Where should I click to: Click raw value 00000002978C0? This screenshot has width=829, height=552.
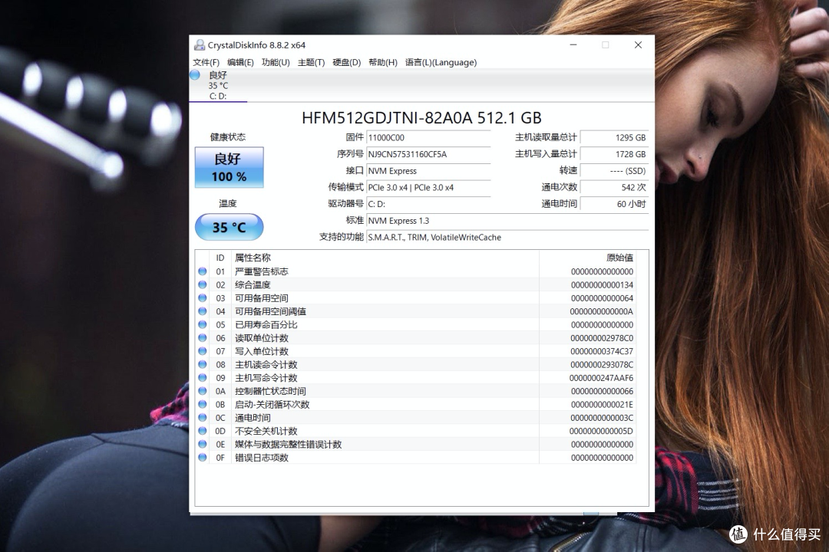tap(602, 338)
